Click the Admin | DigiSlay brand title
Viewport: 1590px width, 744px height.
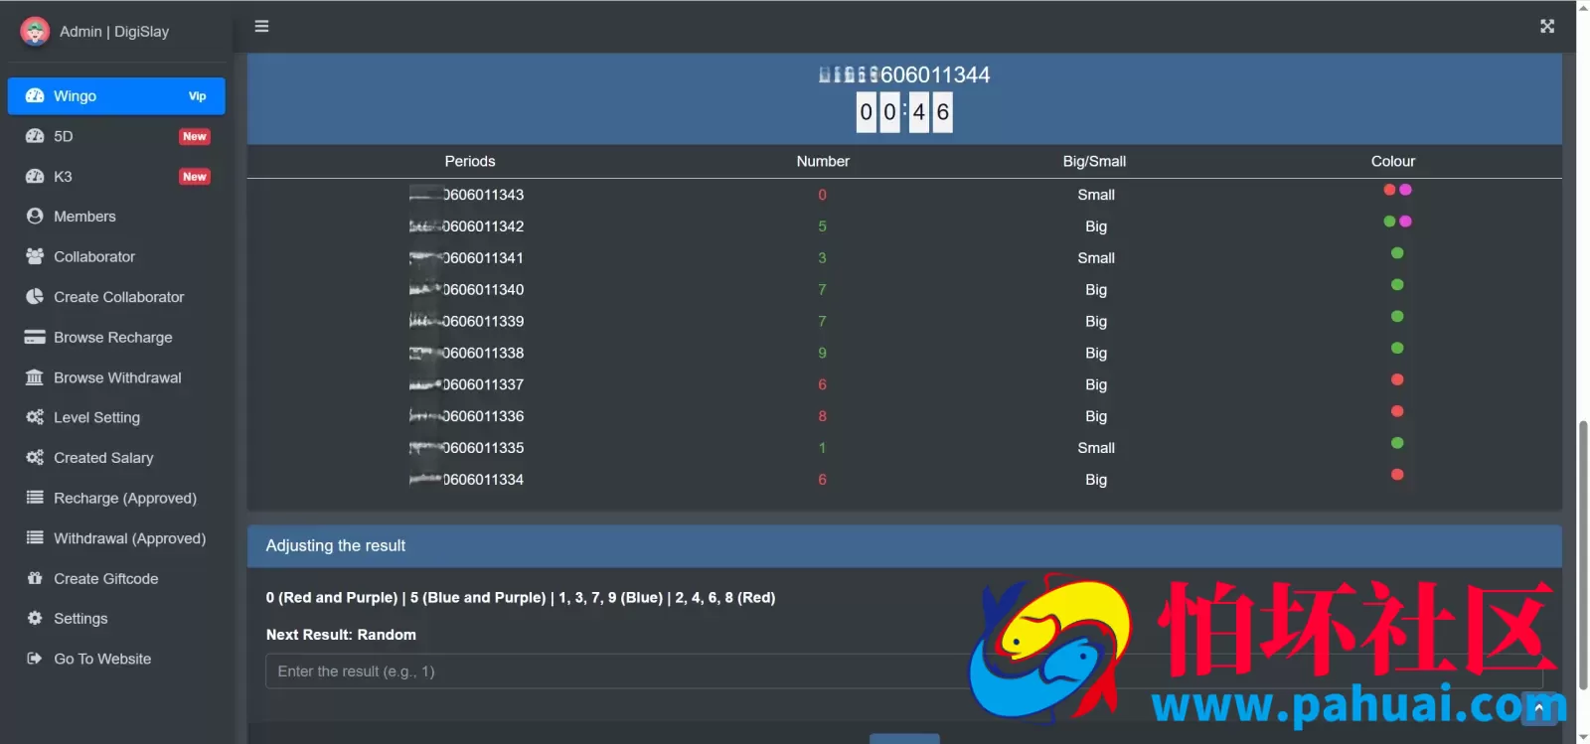point(114,32)
